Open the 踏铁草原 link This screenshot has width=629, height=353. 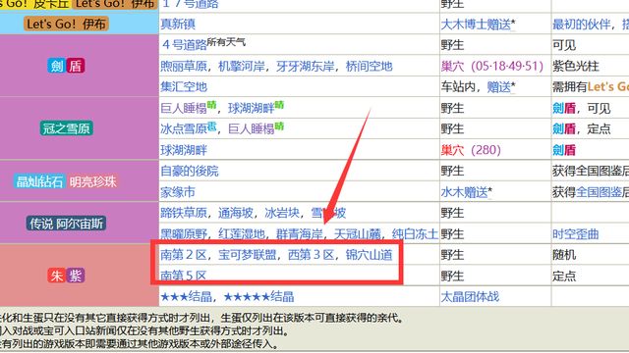click(184, 213)
